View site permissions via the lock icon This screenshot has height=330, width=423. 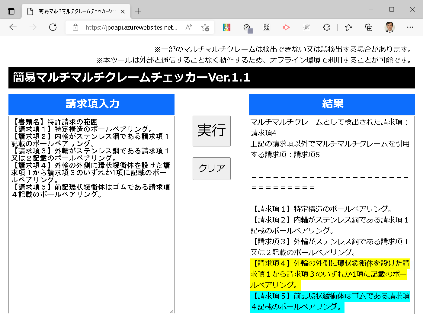[75, 27]
